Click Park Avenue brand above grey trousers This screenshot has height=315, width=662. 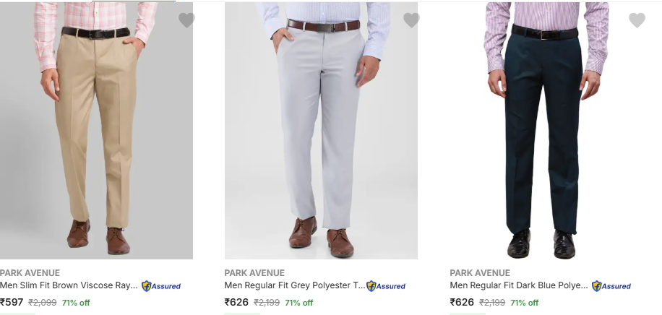(254, 273)
